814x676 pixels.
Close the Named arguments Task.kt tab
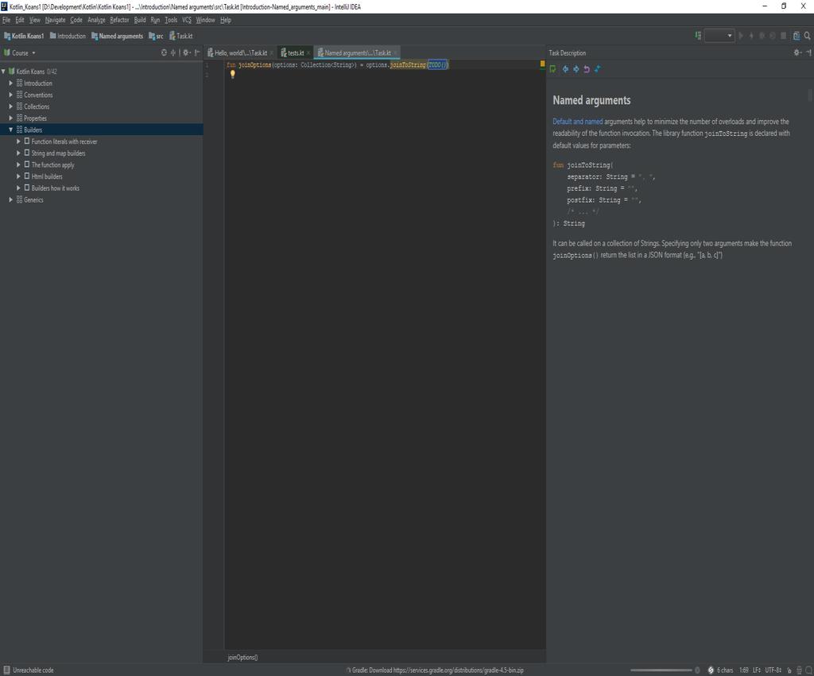pyautogui.click(x=396, y=53)
